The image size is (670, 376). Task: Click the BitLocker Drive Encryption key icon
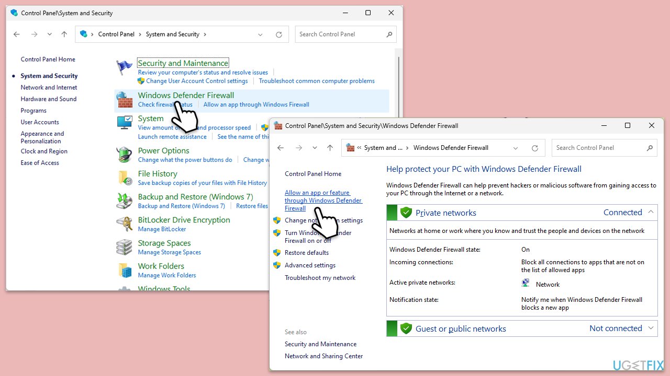point(125,224)
